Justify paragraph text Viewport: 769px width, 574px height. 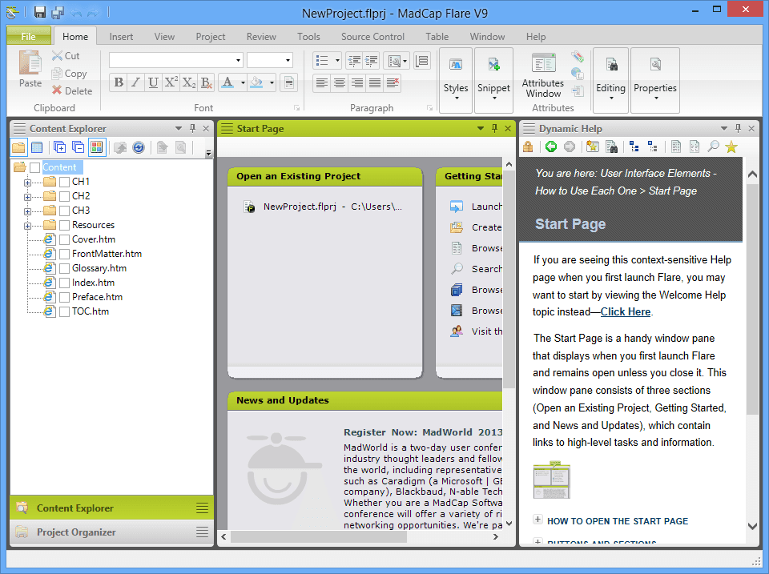tap(375, 82)
